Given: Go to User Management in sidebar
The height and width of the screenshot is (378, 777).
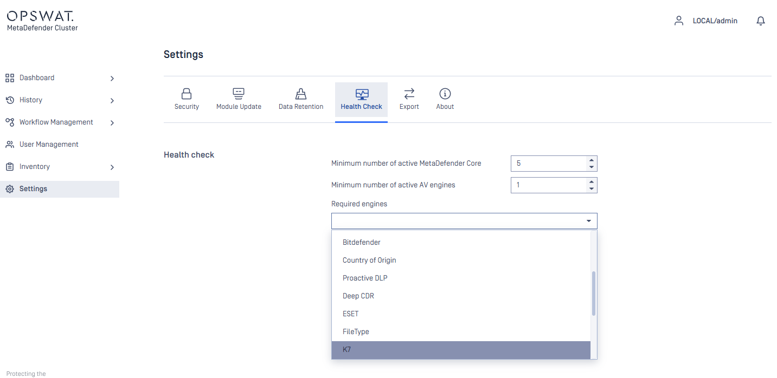Looking at the screenshot, I should [49, 145].
